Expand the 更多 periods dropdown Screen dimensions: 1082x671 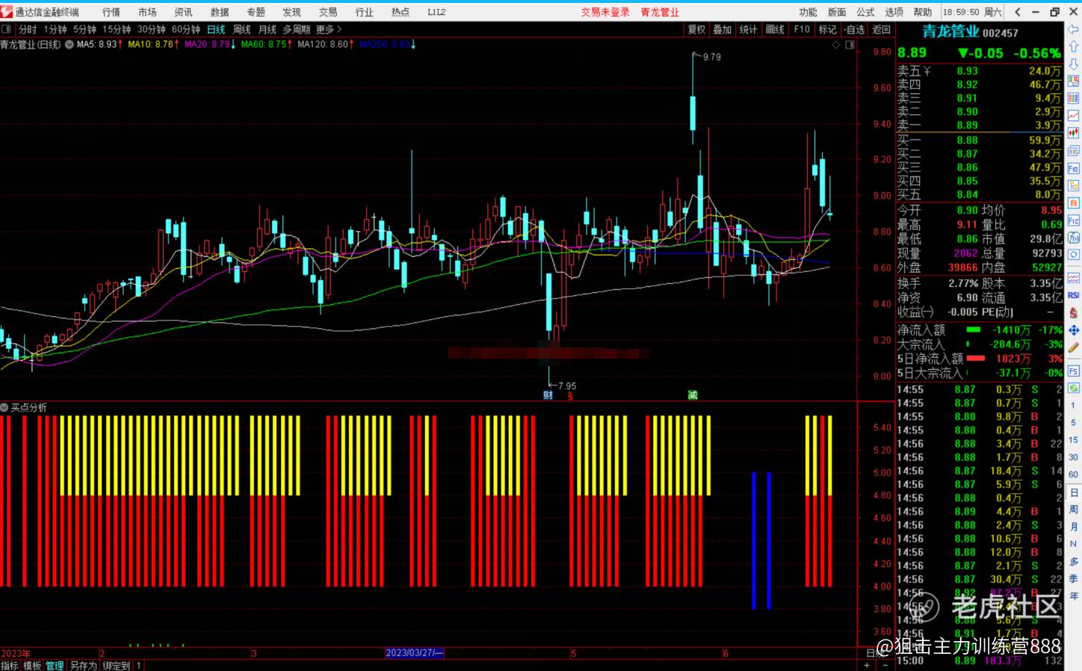click(x=329, y=29)
